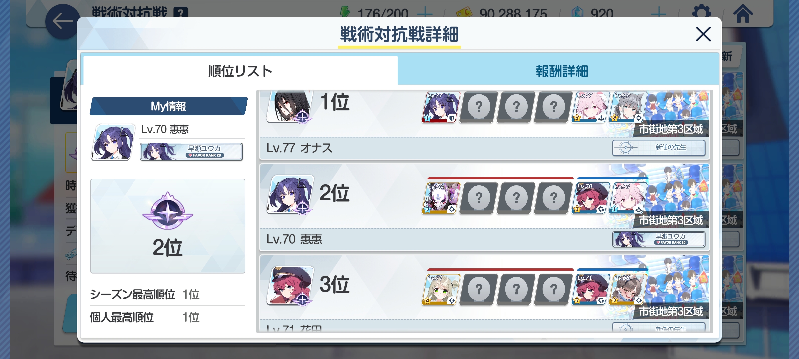Tap the help question mark beside title
799x359 pixels.
(181, 13)
